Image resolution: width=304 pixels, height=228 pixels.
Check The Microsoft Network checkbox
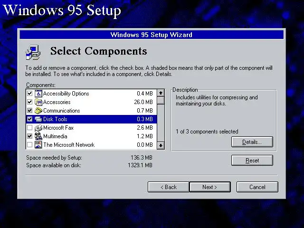pos(29,144)
